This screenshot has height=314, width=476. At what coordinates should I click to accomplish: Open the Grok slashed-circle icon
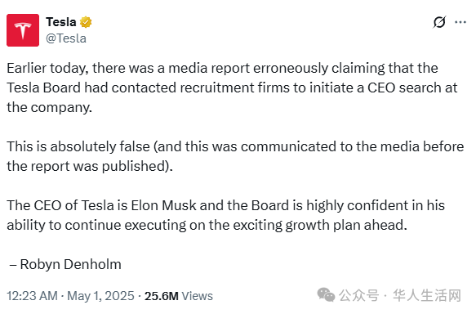tap(439, 22)
